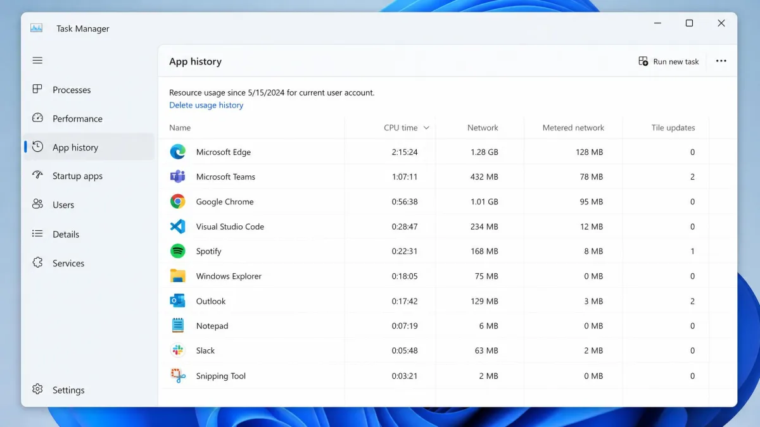Switch to the Performance page label

tap(77, 119)
